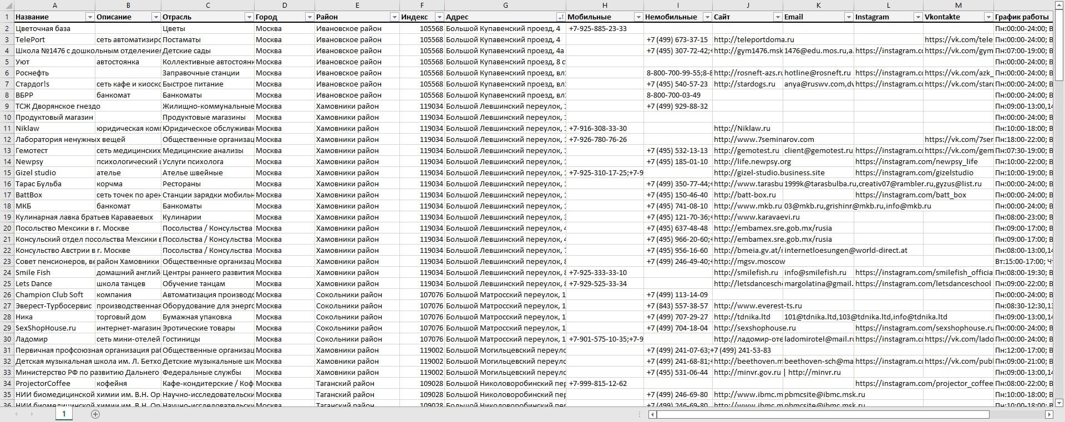Select the 'Роснефть' name cell
The width and height of the screenshot is (1065, 422).
[x=54, y=73]
